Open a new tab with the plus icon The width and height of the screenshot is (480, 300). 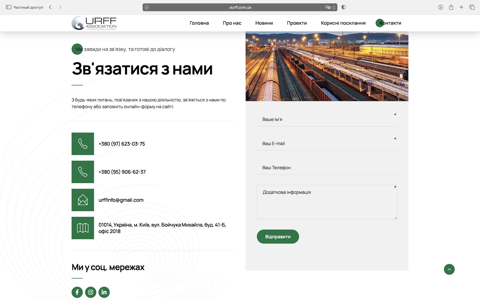tap(461, 7)
